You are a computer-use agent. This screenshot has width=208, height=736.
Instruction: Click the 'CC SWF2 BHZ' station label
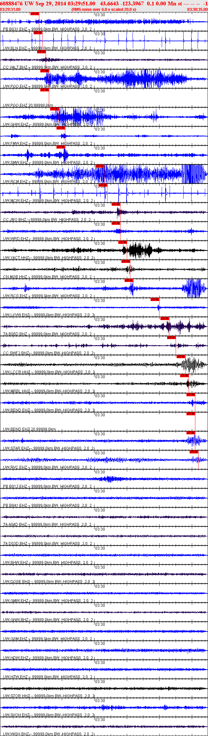16,353
